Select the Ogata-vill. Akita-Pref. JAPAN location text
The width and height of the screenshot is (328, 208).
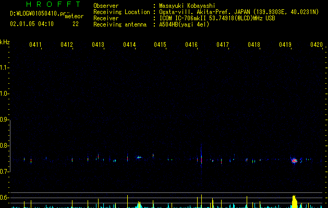(x=239, y=12)
